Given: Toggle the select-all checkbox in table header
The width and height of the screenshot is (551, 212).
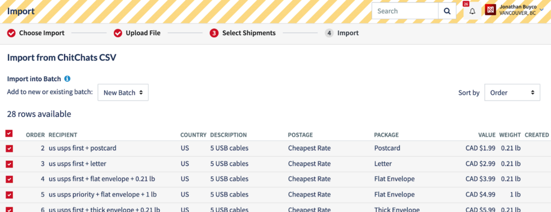Looking at the screenshot, I should point(9,133).
